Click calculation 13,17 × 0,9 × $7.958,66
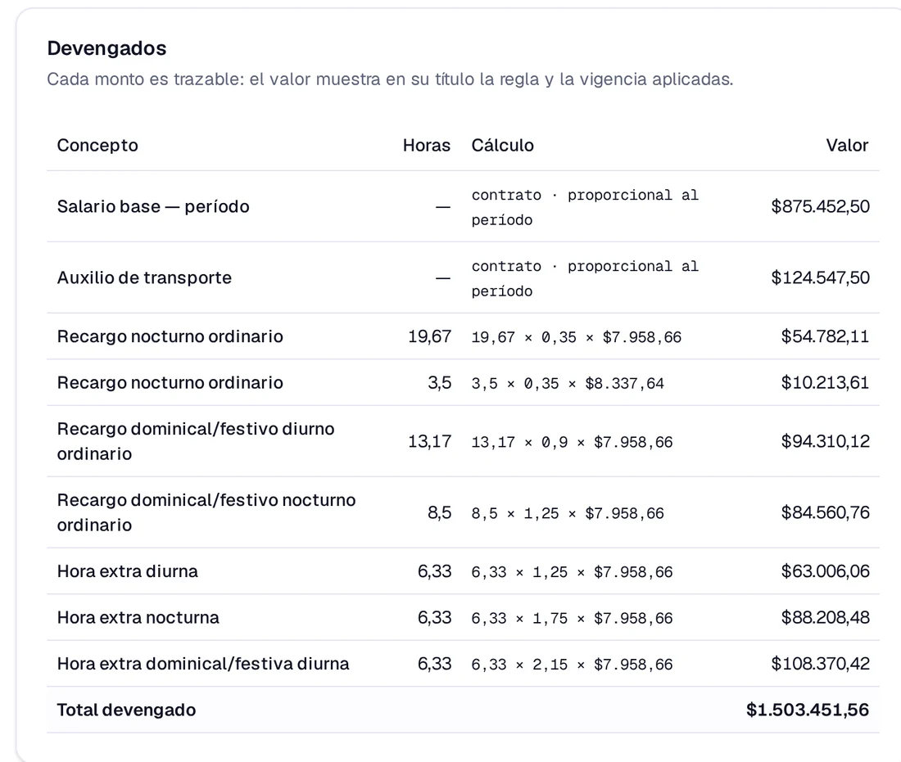The width and height of the screenshot is (901, 762). 572,442
